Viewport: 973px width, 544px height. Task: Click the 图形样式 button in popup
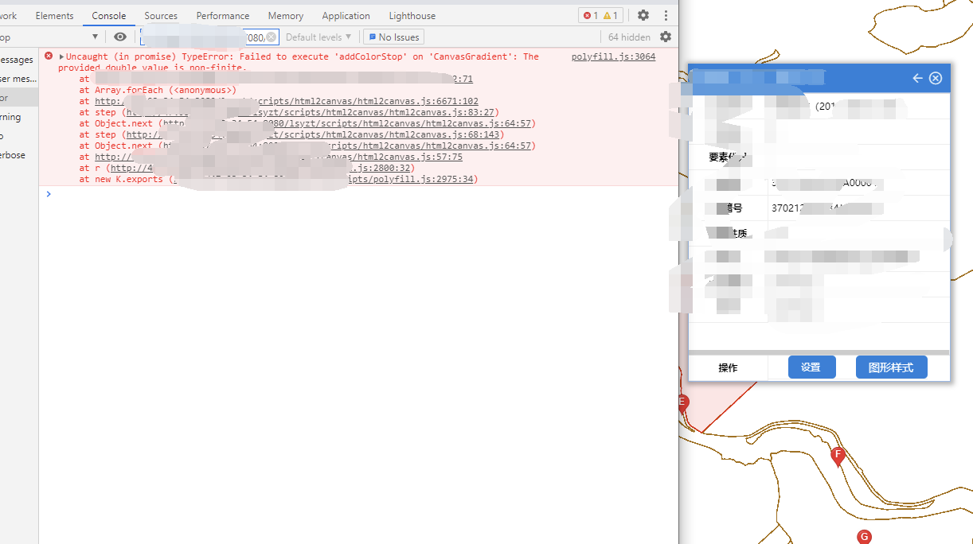[x=891, y=367]
